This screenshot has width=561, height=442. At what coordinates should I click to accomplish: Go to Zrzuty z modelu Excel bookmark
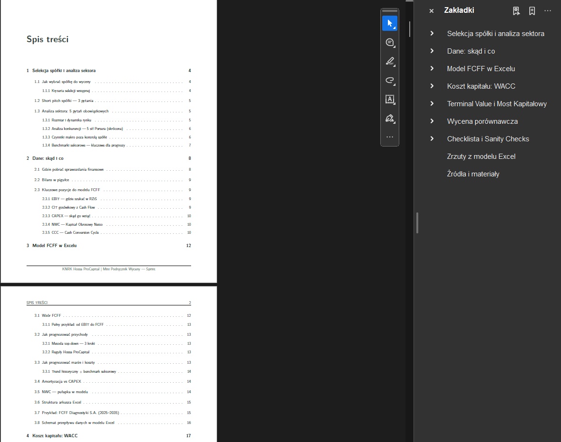pos(481,157)
